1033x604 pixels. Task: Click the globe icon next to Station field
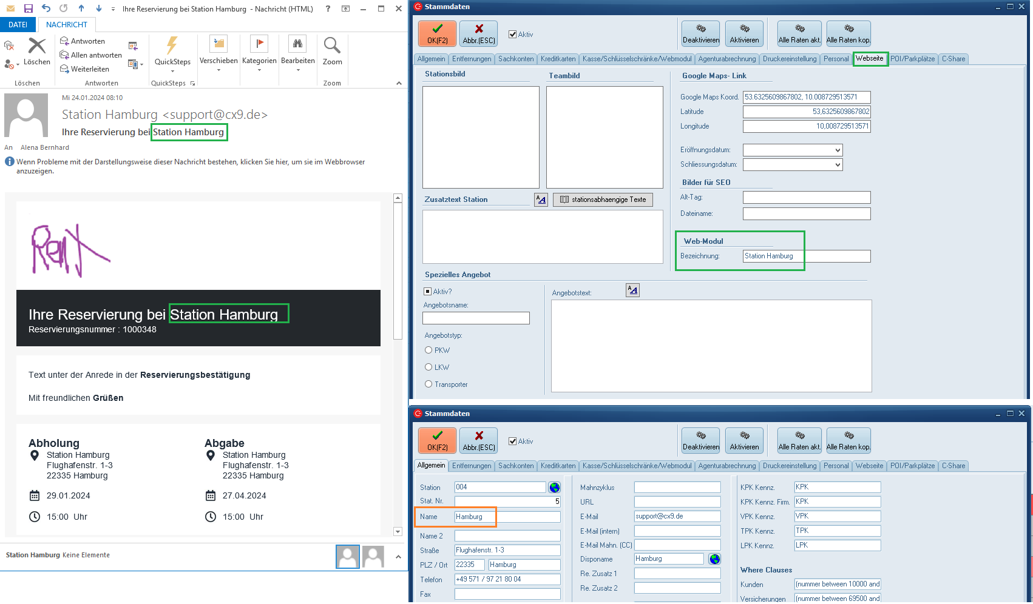(x=554, y=488)
